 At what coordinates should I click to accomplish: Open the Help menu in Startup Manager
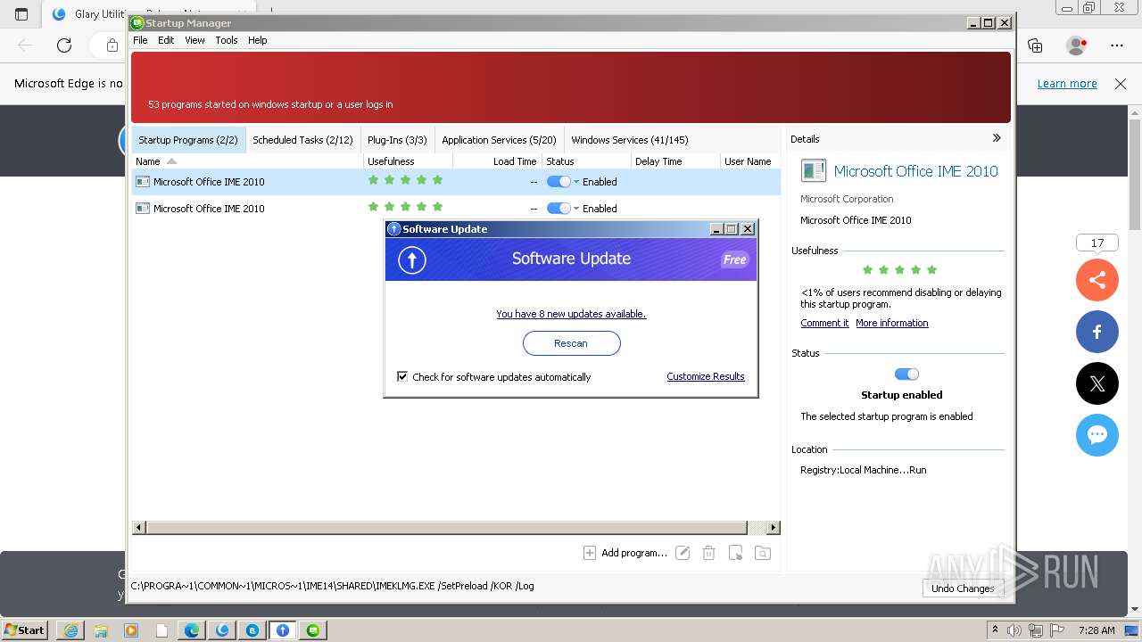tap(257, 40)
